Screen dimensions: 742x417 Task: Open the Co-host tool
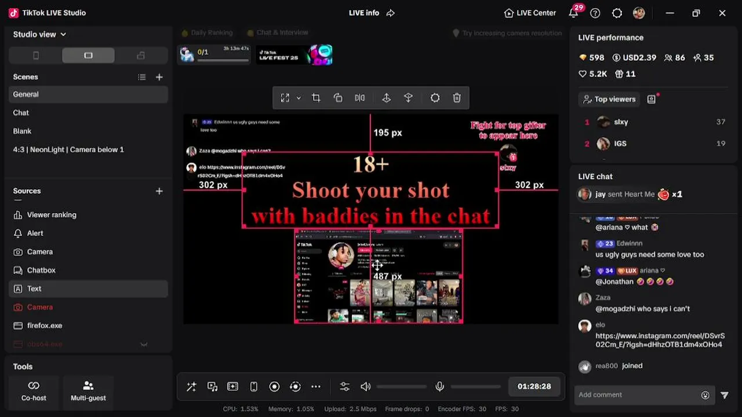tap(34, 392)
